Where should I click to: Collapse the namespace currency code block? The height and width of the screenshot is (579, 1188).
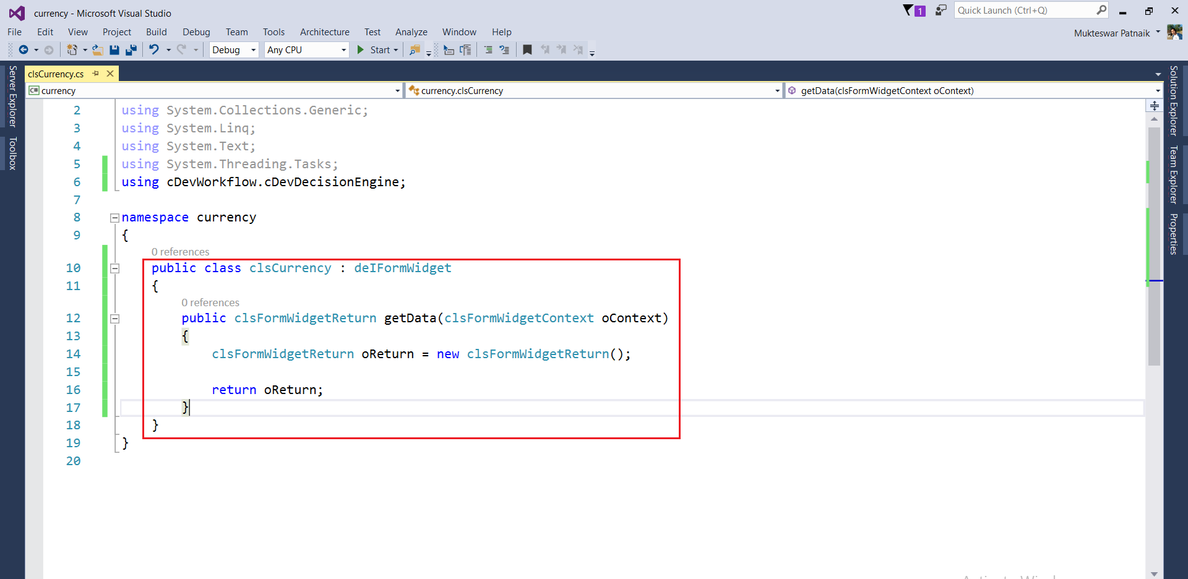pos(114,218)
